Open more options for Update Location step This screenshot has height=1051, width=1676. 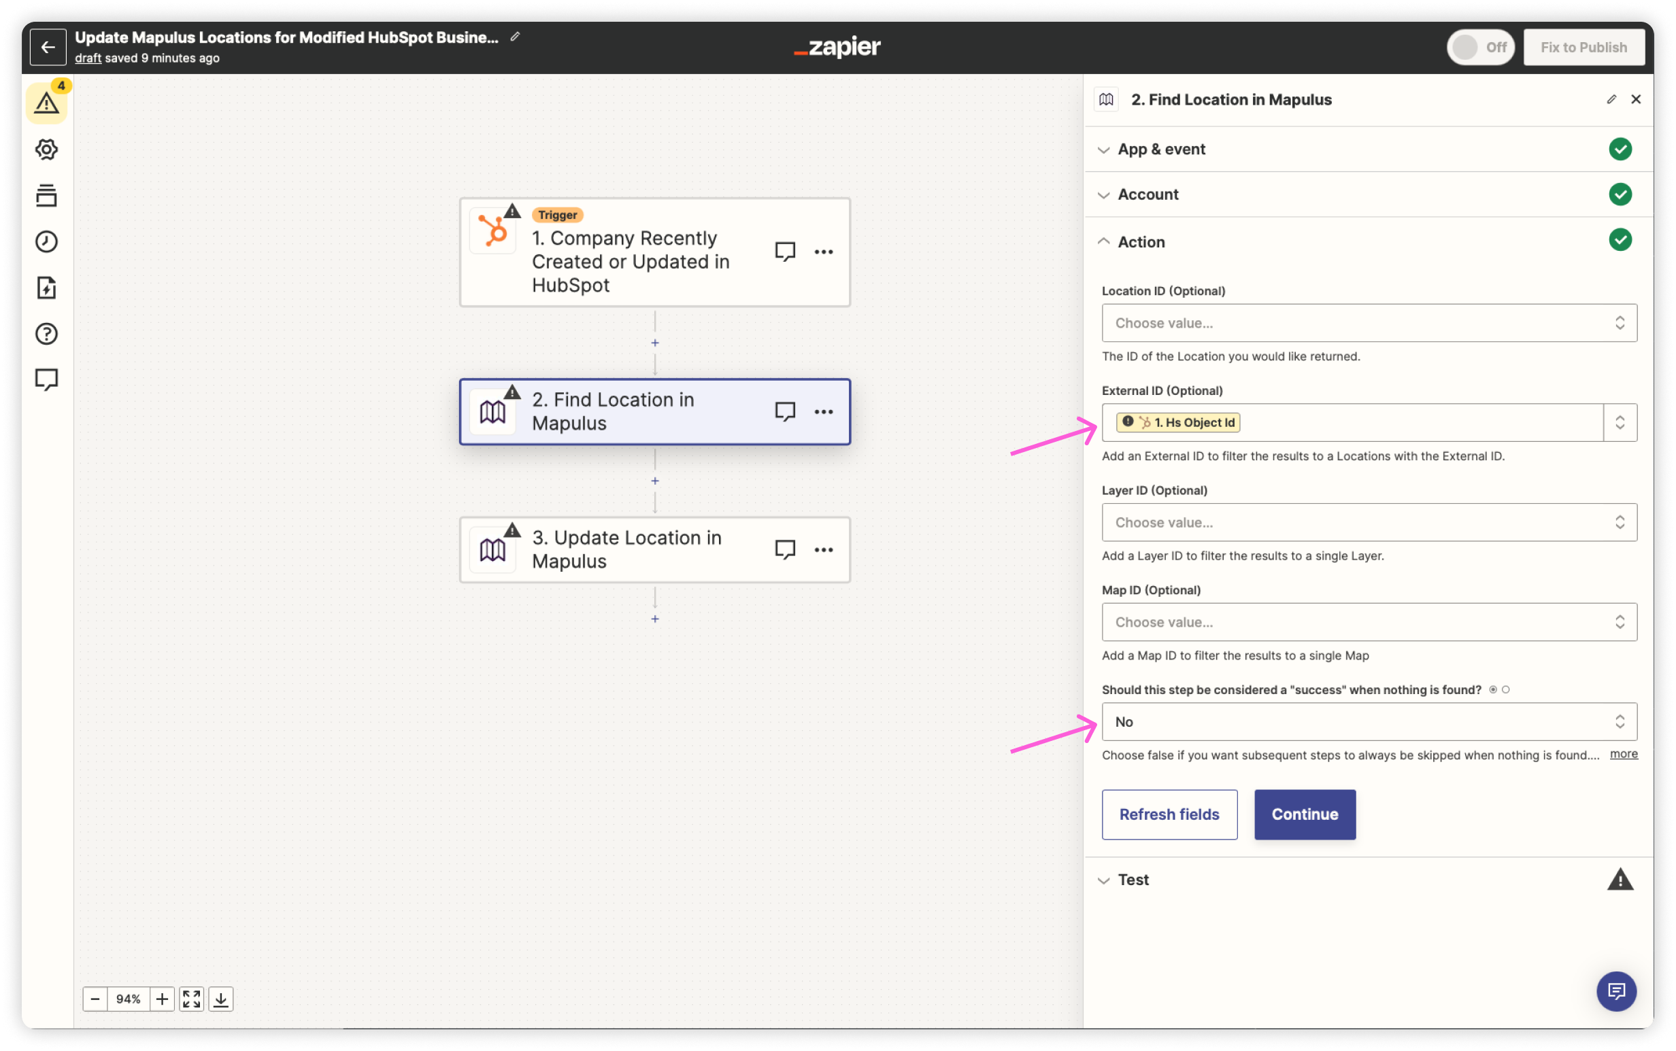pos(824,549)
